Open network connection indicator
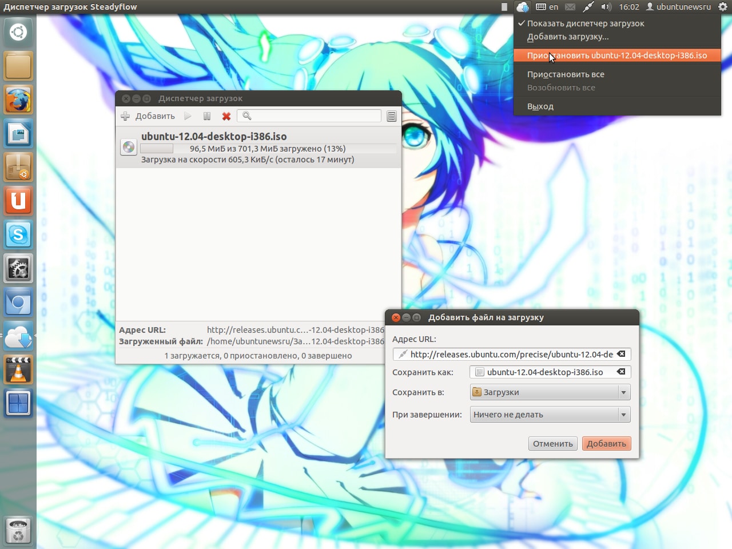Viewport: 732px width, 549px height. [588, 7]
